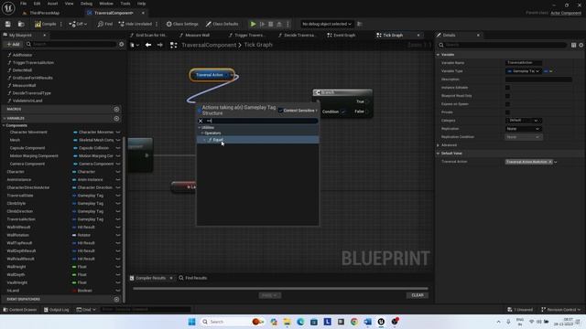Click the Unreal Engine logo icon
Viewport: 586px width, 329px height.
(8, 8)
